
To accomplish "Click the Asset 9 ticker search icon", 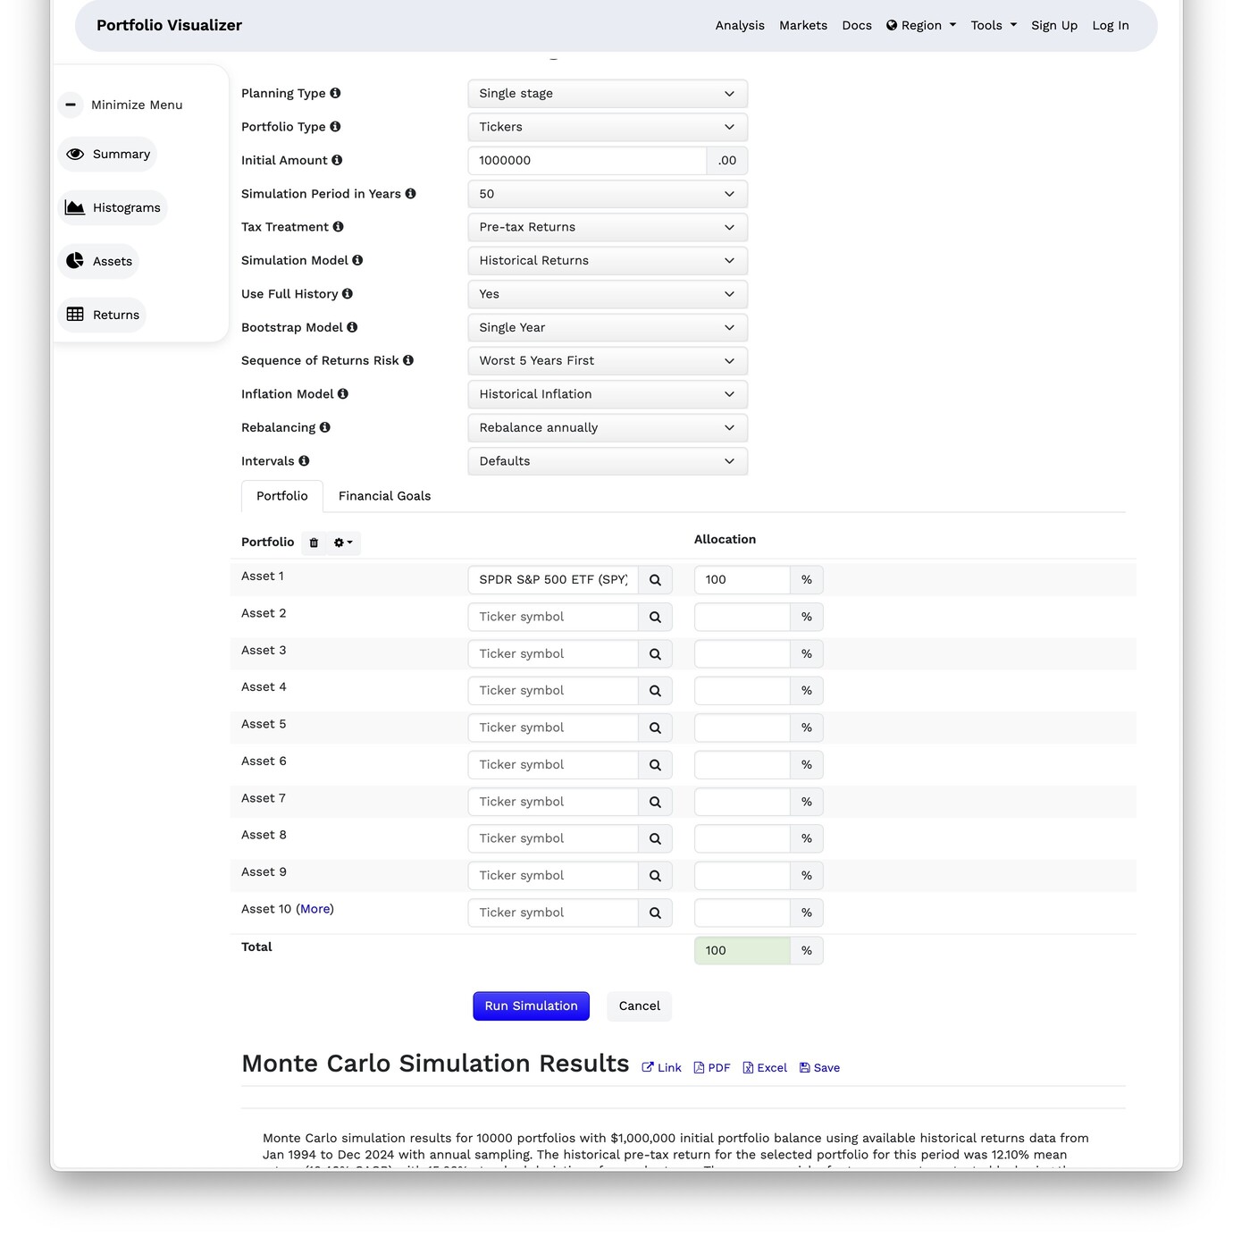I will click(x=655, y=876).
